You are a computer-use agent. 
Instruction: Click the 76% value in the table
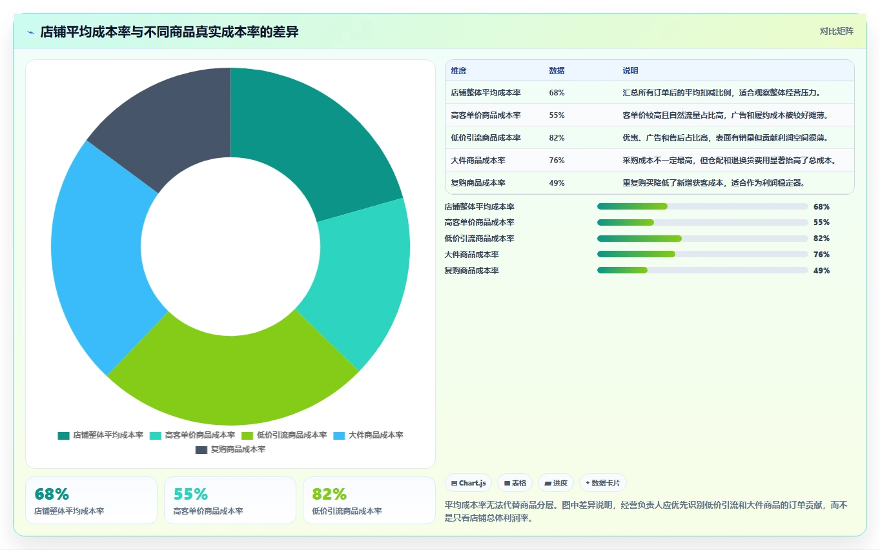[x=557, y=161]
